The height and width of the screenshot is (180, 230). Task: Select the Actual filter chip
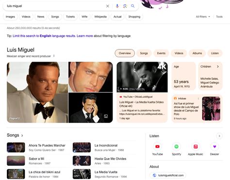click(x=117, y=16)
